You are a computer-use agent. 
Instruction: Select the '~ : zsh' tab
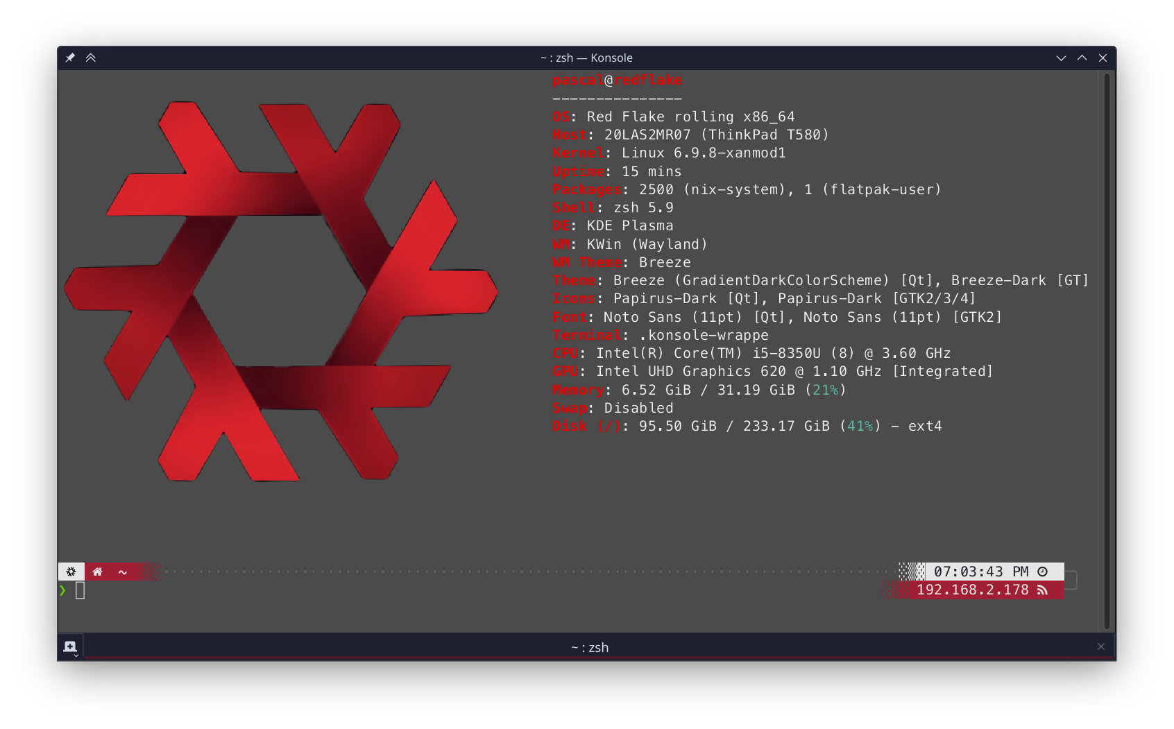pos(590,647)
